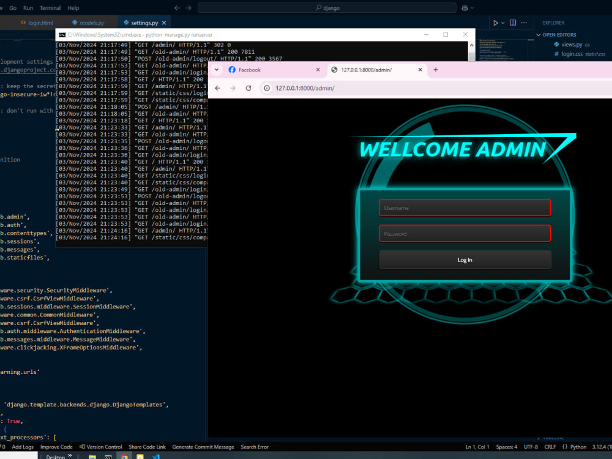Click Share Code Link in the status bar
The image size is (612, 459).
[x=147, y=447]
